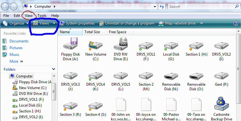Open Pictures favorite link

click(x=16, y=48)
